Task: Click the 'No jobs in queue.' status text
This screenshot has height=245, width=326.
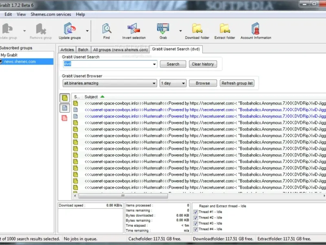Action: click(80, 239)
